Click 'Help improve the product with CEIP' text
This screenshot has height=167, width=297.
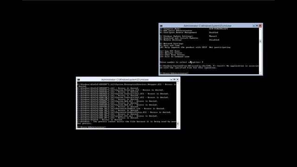click(186, 47)
